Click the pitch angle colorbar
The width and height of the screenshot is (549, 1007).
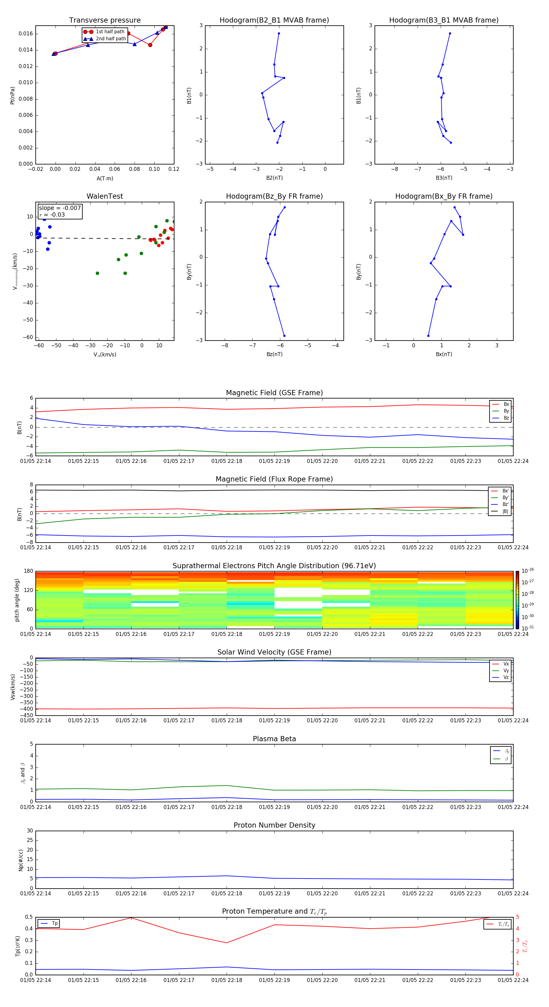517,600
